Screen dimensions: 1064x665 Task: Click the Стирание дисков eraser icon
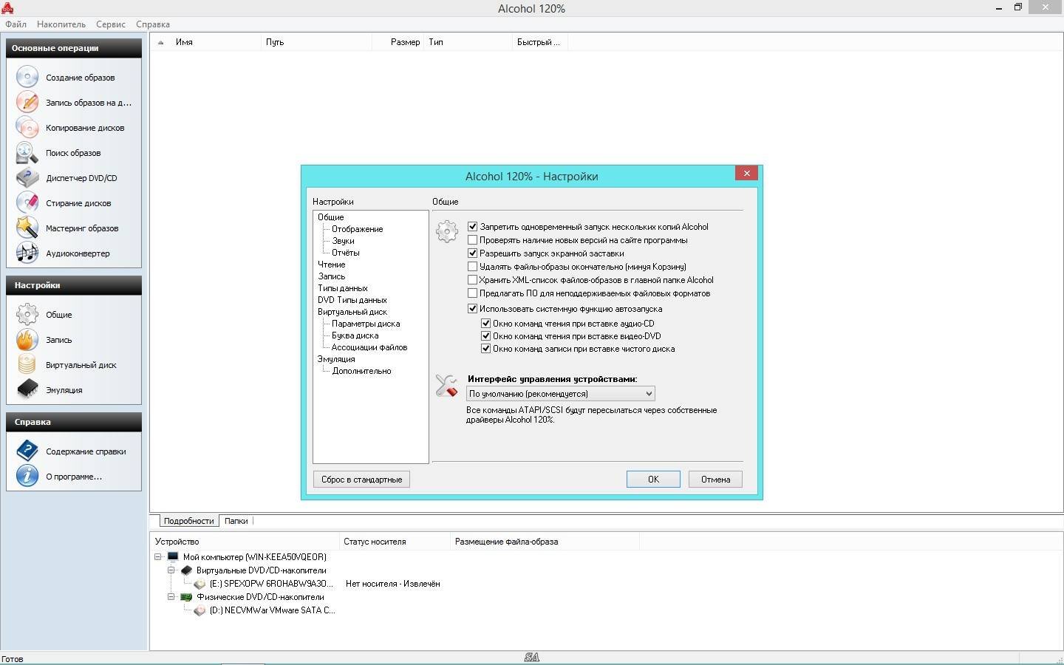[x=27, y=202]
